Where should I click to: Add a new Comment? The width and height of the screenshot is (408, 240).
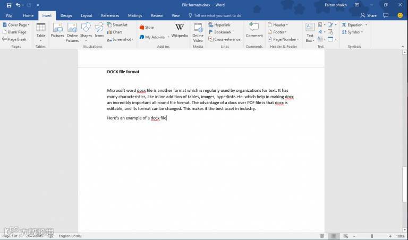tap(254, 30)
